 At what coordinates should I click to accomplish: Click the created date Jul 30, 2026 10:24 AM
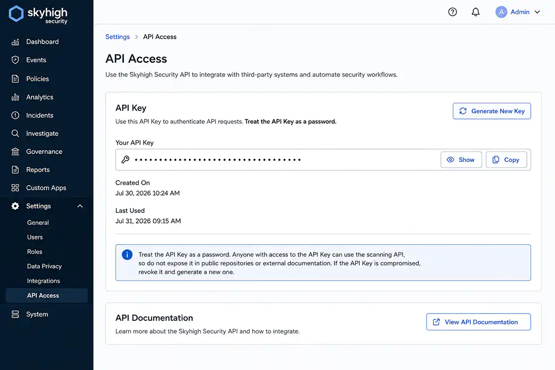(x=148, y=193)
